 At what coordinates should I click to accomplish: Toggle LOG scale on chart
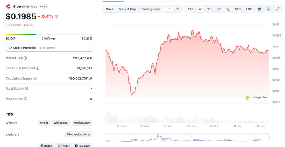click(x=249, y=9)
